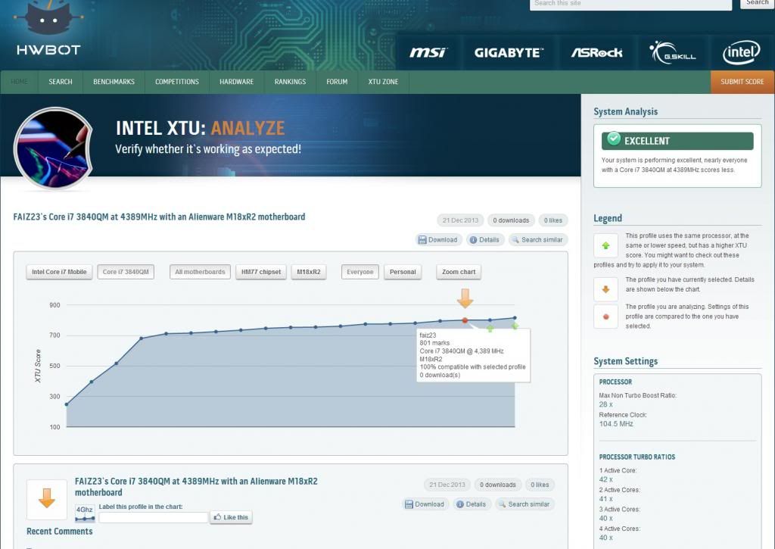Click the large orange arrow profile icon
The width and height of the screenshot is (775, 549).
pos(46,499)
